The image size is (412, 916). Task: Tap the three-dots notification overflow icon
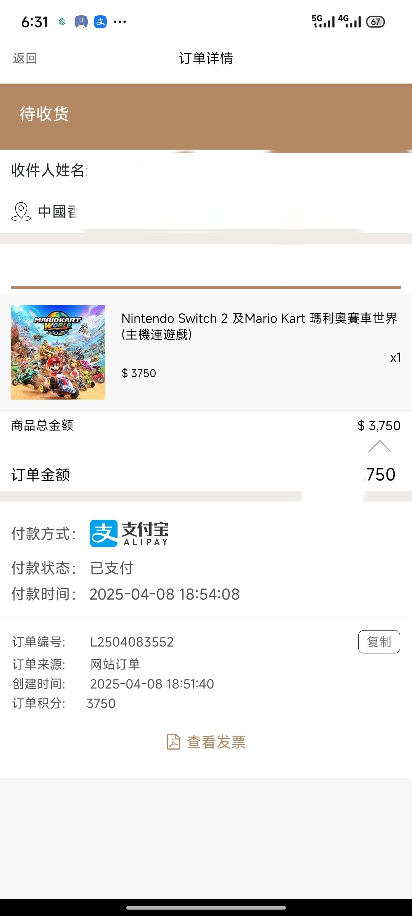click(x=120, y=22)
